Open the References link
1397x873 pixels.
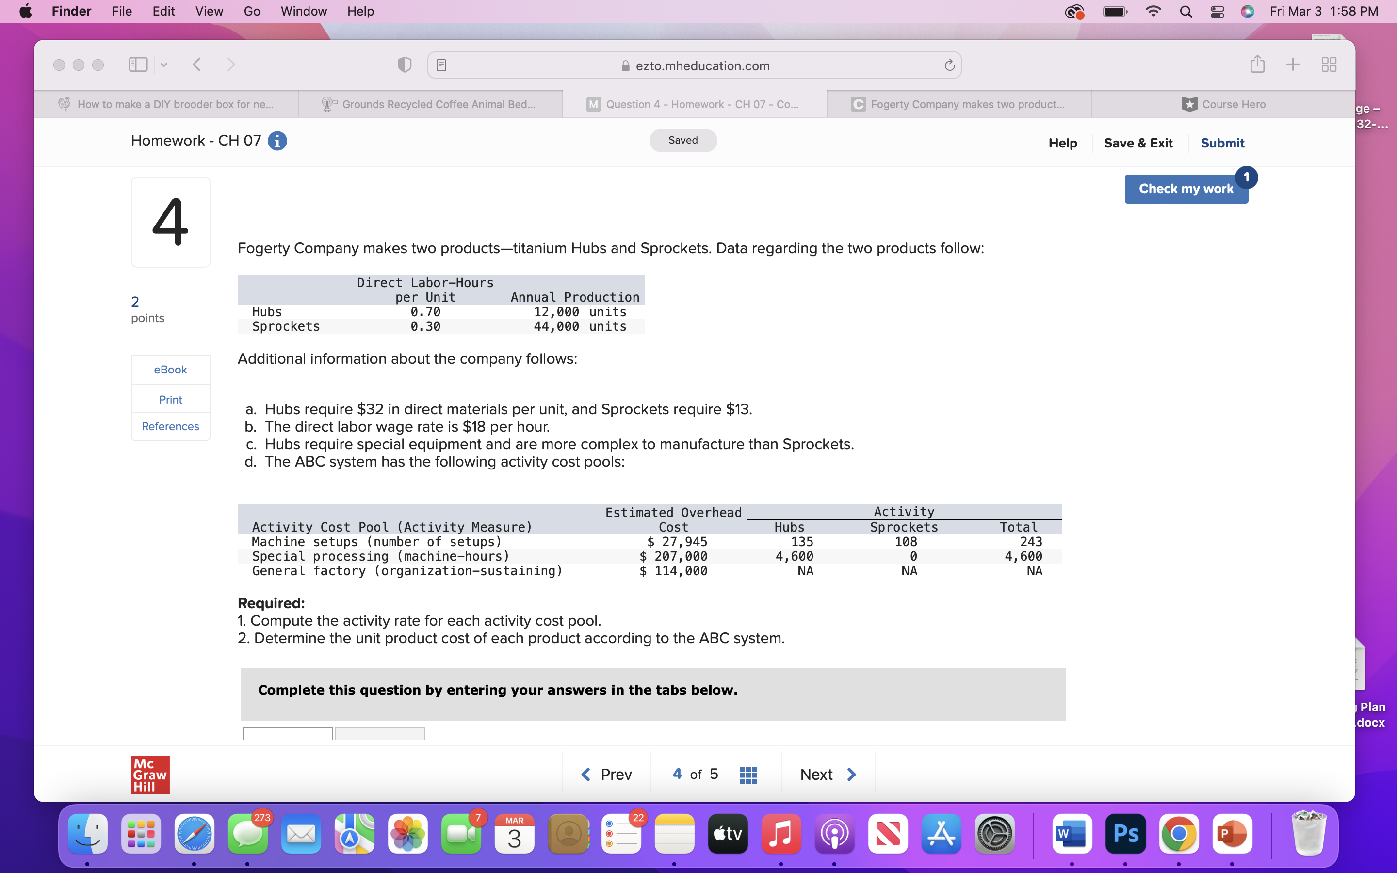coord(170,426)
